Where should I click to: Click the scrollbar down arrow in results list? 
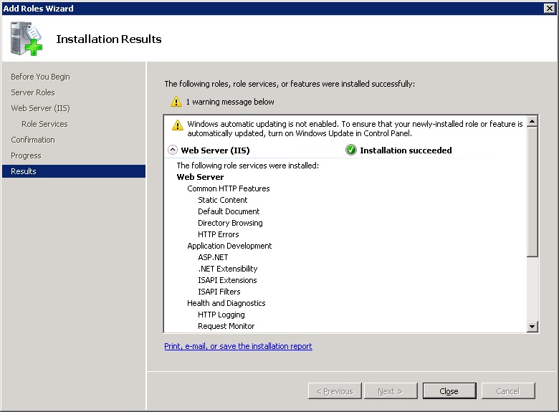tap(532, 326)
